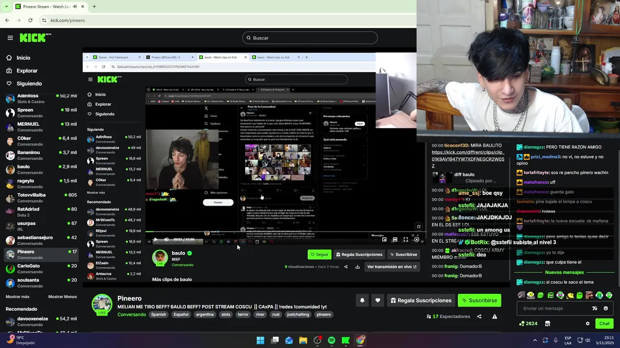Send message with green Chat button
620x348 pixels.
[x=604, y=324]
